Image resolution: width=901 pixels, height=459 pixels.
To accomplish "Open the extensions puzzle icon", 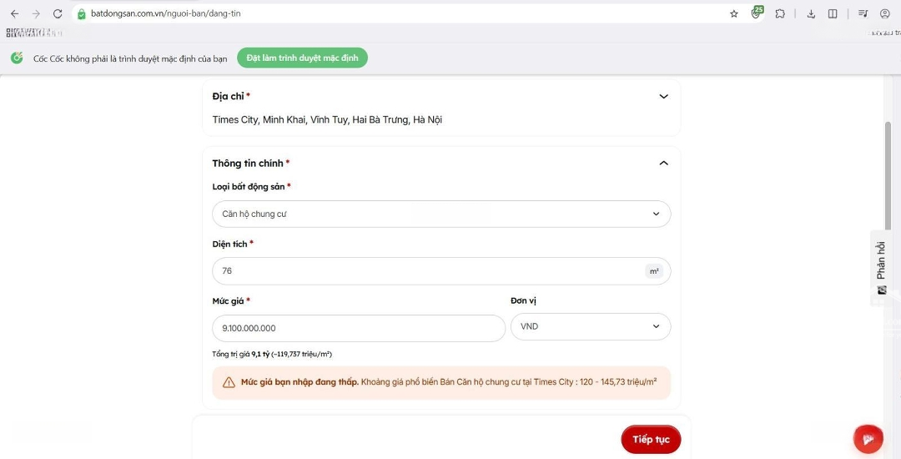I will click(x=780, y=13).
